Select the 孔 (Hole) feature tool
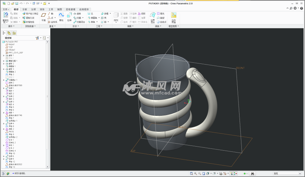 tap(90, 14)
